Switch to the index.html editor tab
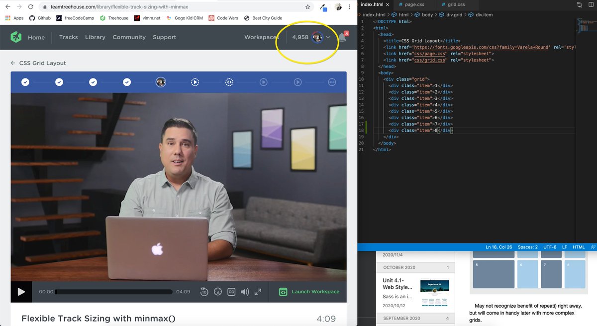Viewport: 597px width, 326px height. 372,4
